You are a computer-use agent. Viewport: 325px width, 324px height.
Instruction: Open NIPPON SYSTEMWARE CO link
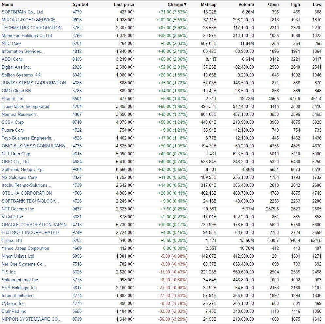coord(31,320)
